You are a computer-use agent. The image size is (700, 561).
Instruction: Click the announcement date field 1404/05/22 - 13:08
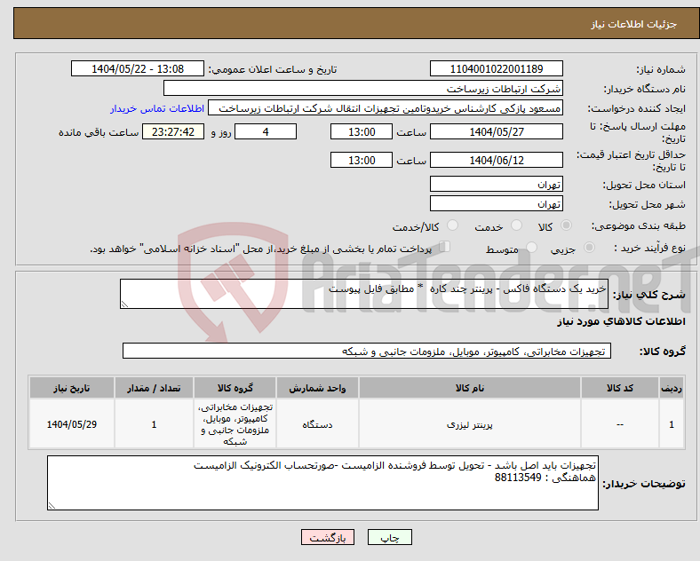tap(138, 68)
